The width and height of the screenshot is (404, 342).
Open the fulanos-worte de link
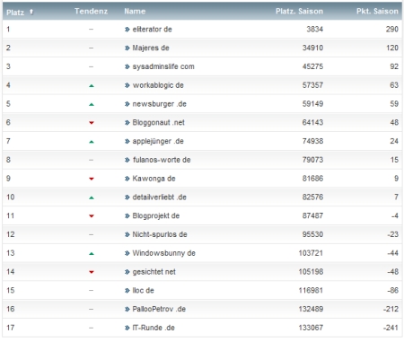pyautogui.click(x=162, y=160)
